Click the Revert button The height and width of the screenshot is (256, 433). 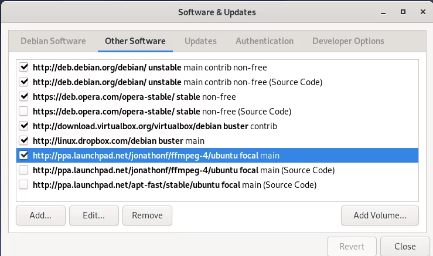pos(352,247)
